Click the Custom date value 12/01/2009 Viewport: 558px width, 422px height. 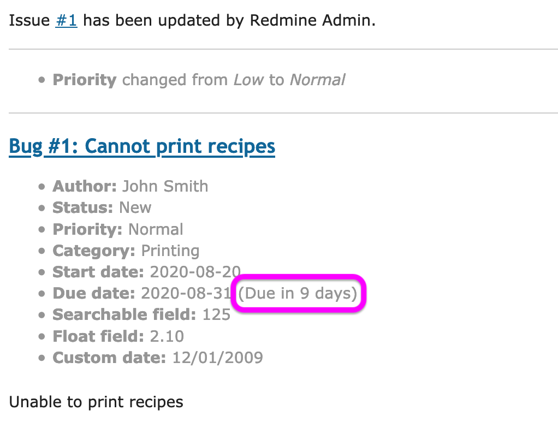tap(217, 358)
